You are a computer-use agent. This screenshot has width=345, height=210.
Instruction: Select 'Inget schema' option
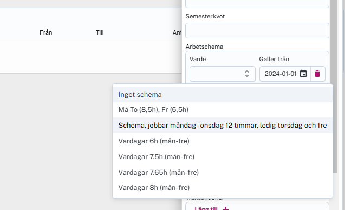click(223, 95)
